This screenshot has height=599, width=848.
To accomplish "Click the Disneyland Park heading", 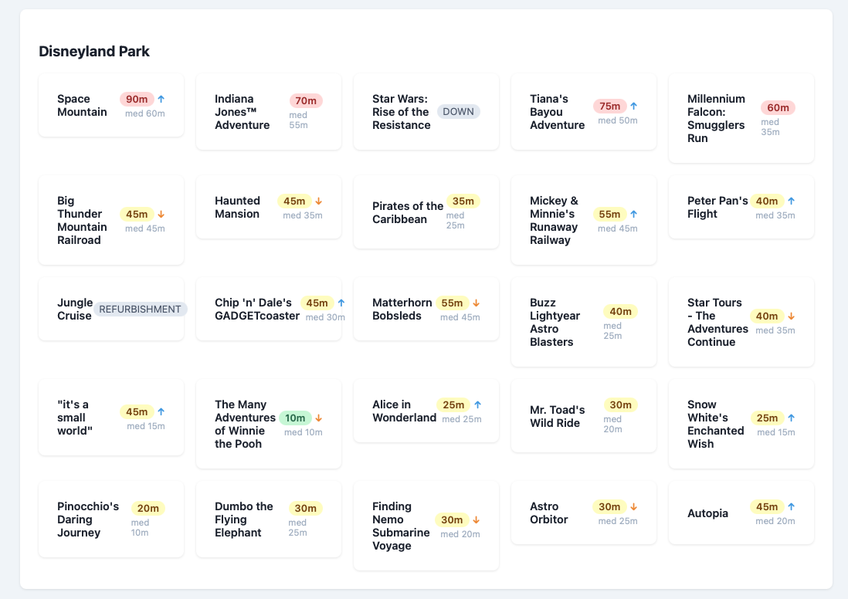I will point(94,51).
